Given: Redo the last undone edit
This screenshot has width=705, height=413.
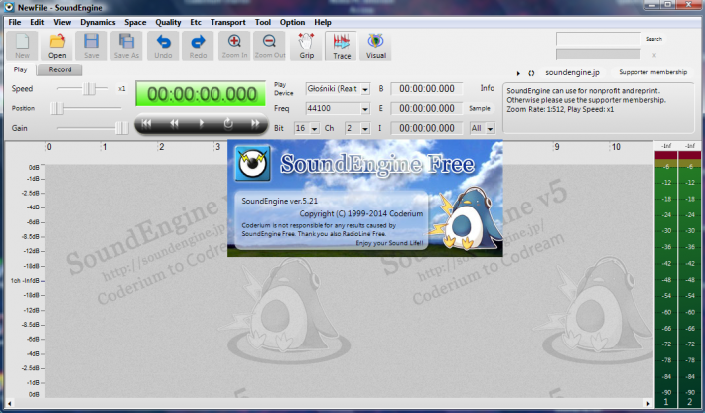Looking at the screenshot, I should click(x=198, y=46).
